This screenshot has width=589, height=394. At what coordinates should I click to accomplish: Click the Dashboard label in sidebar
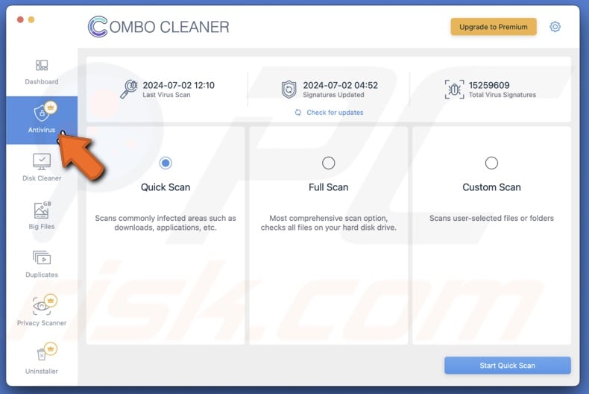click(x=42, y=81)
